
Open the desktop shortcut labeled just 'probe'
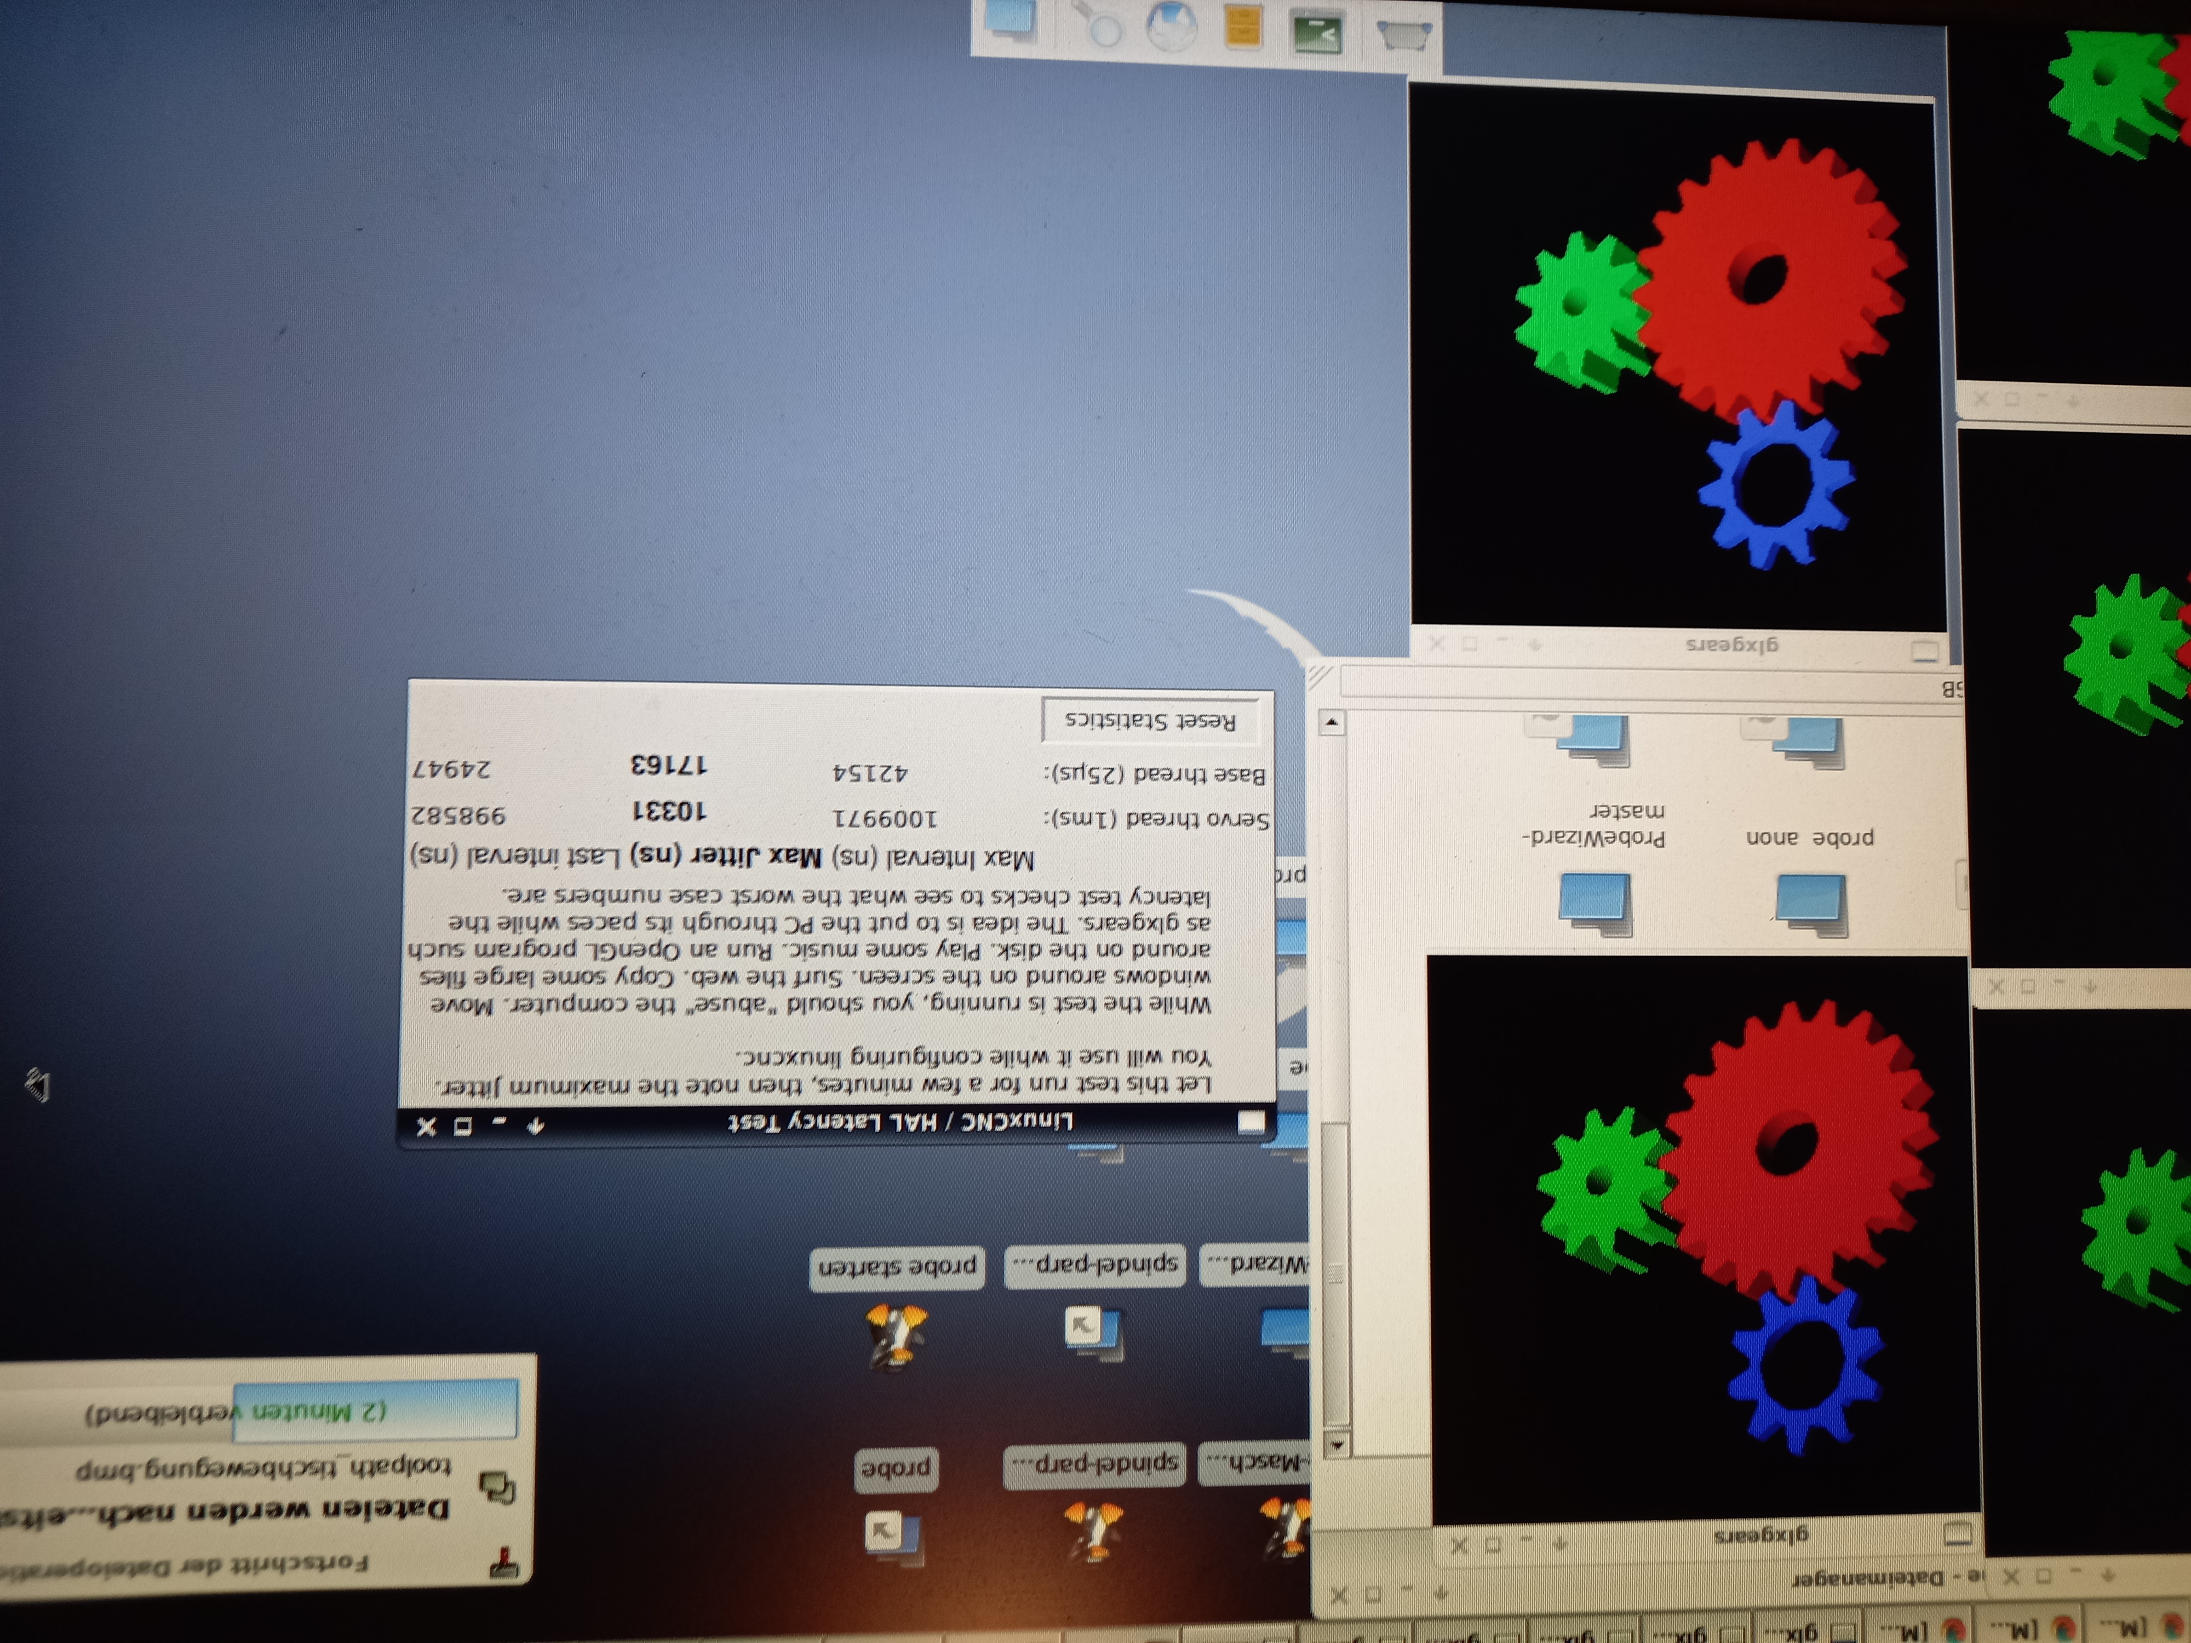[894, 1534]
